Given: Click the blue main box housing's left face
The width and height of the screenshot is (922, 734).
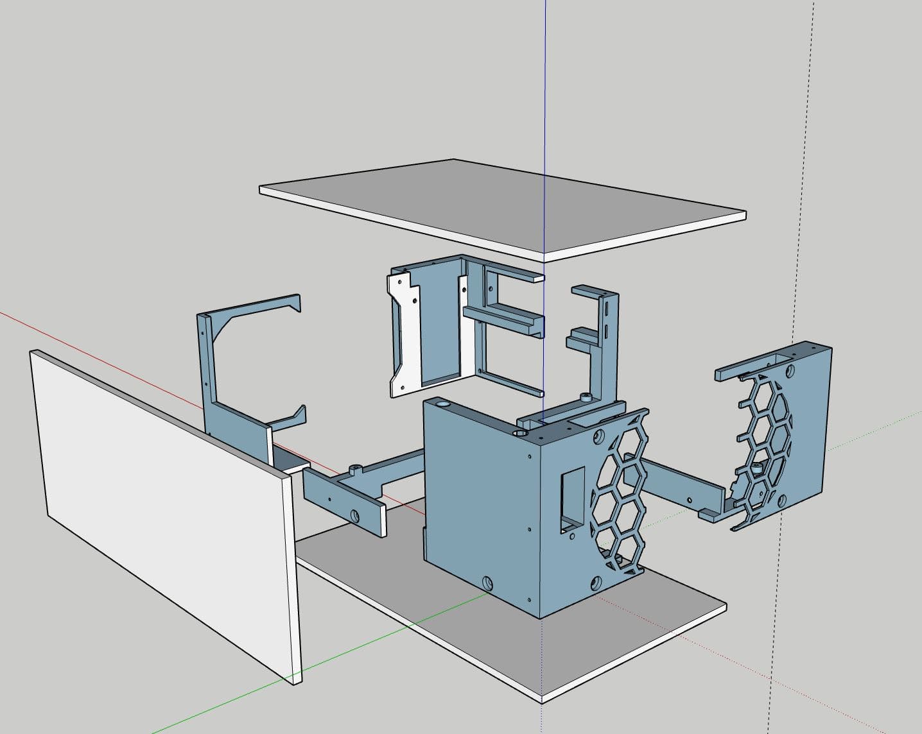Looking at the screenshot, I should coord(482,500).
